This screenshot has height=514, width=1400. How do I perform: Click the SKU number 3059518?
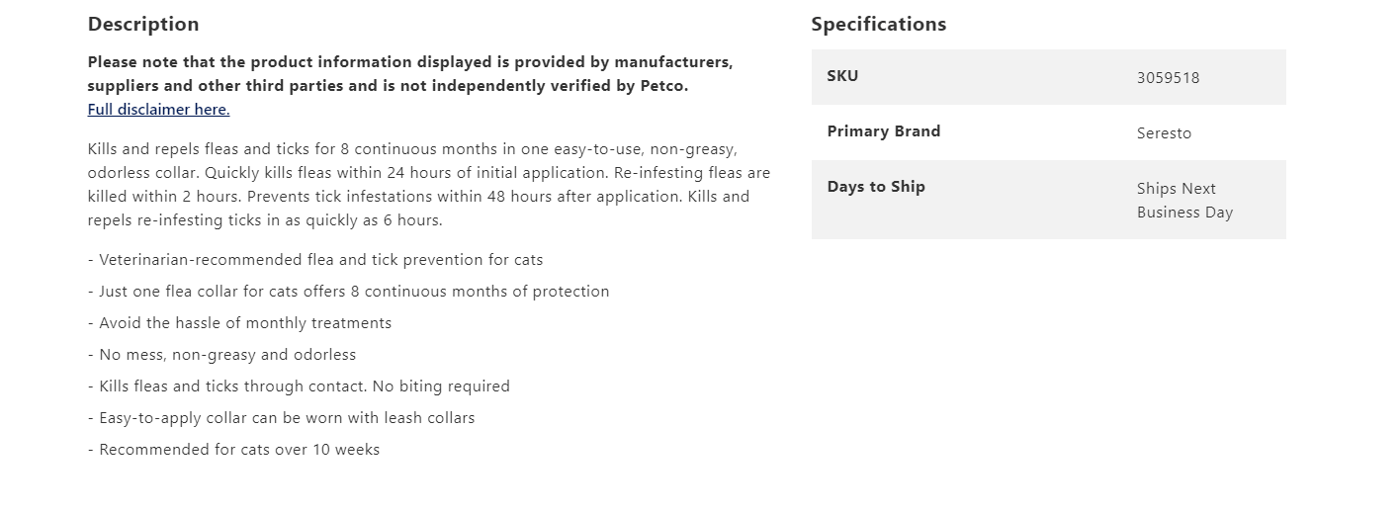(x=1168, y=78)
